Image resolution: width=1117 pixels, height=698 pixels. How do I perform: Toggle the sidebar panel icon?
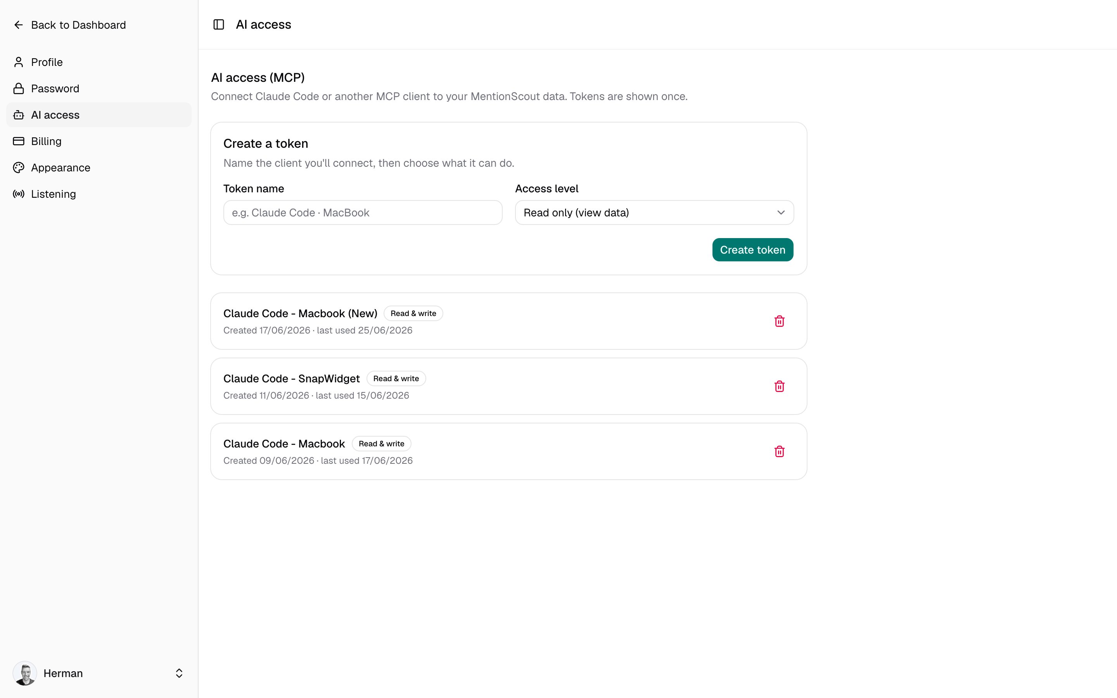(219, 24)
